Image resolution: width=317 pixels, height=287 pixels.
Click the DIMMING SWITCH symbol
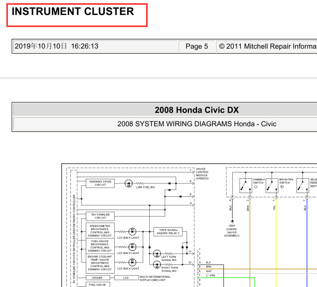click(x=246, y=186)
